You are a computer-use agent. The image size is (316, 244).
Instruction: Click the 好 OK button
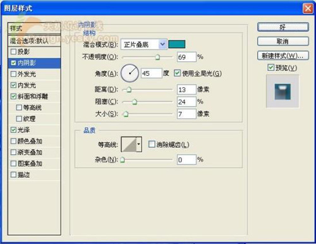(x=283, y=27)
